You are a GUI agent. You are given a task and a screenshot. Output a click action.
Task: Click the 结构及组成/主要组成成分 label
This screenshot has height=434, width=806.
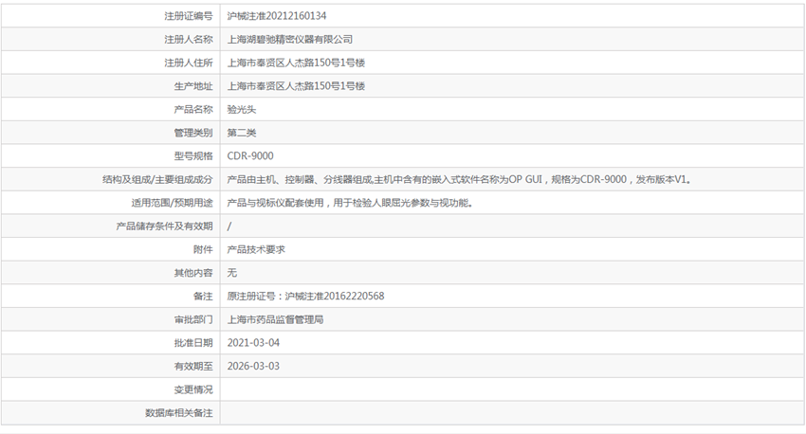(157, 180)
